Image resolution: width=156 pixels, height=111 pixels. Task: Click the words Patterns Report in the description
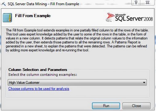pyautogui.click(x=126, y=42)
